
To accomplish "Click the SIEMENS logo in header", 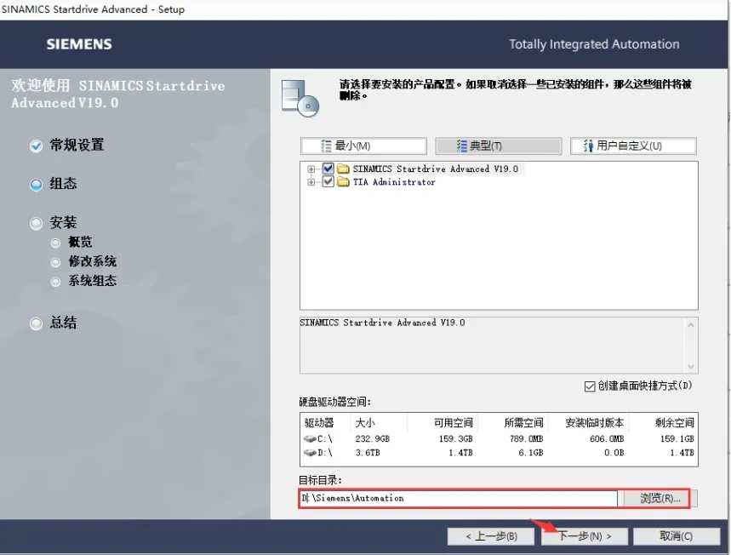I will [x=79, y=44].
